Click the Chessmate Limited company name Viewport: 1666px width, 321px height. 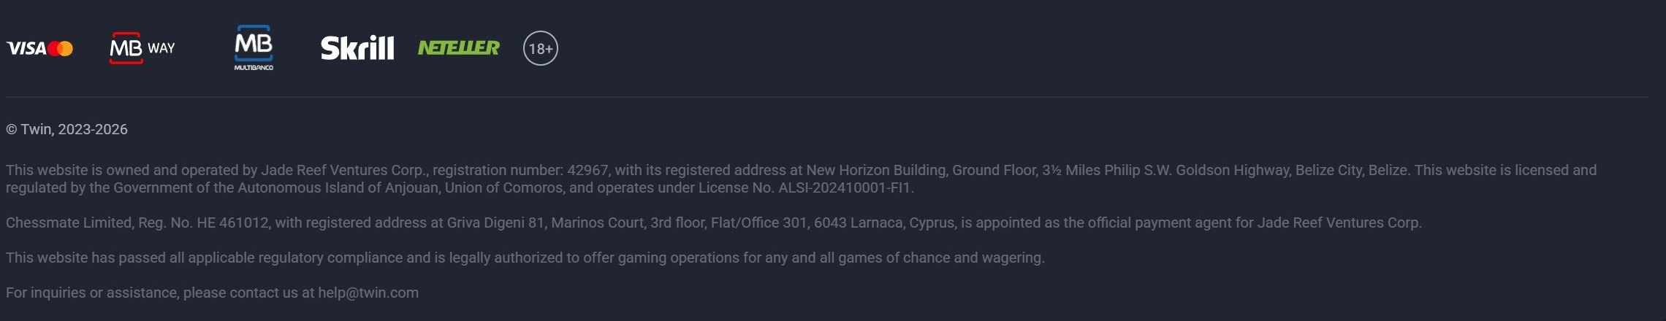click(69, 223)
